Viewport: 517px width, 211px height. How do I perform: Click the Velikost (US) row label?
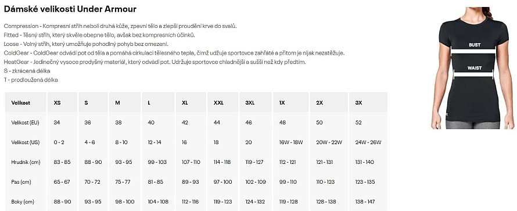(26, 142)
